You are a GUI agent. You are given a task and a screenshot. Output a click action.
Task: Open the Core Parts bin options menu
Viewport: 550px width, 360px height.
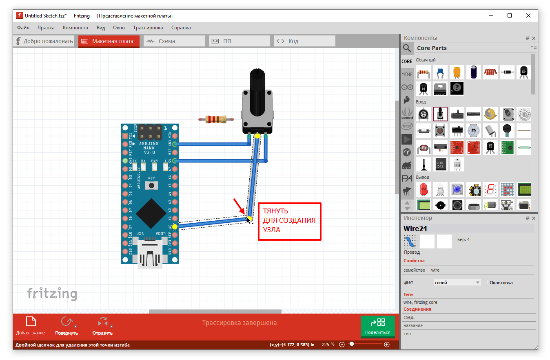[534, 48]
